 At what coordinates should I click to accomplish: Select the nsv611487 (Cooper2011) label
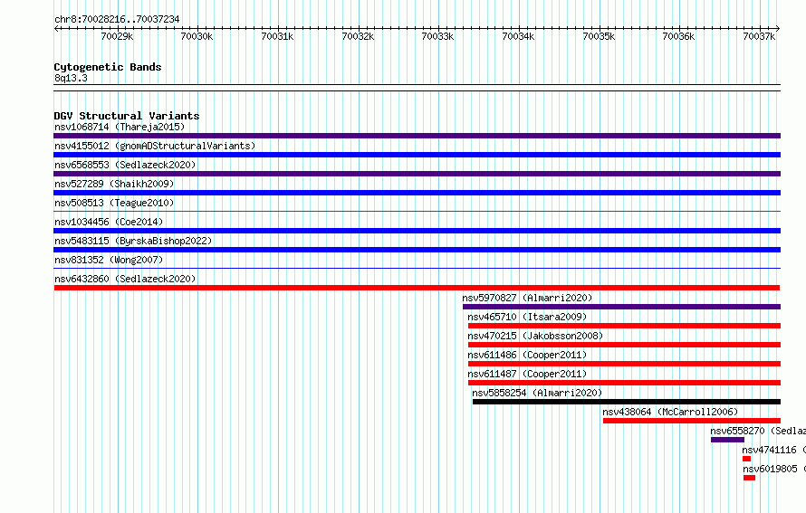coord(527,374)
